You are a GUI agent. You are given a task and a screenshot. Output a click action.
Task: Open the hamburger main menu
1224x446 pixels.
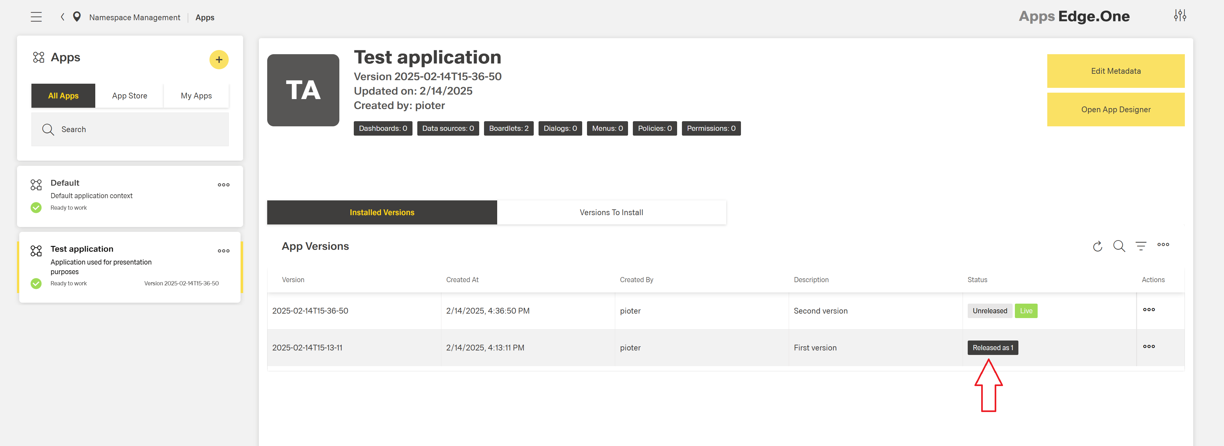tap(36, 17)
